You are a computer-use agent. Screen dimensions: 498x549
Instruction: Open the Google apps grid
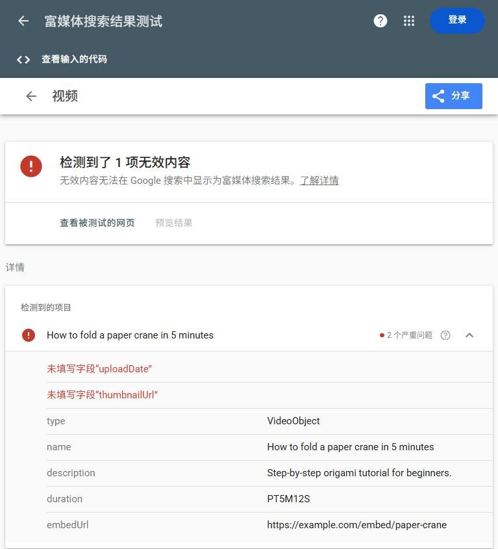pos(409,21)
